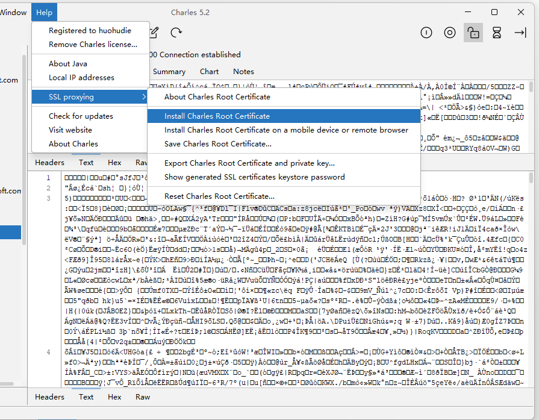Open Local IP addresses

81,77
